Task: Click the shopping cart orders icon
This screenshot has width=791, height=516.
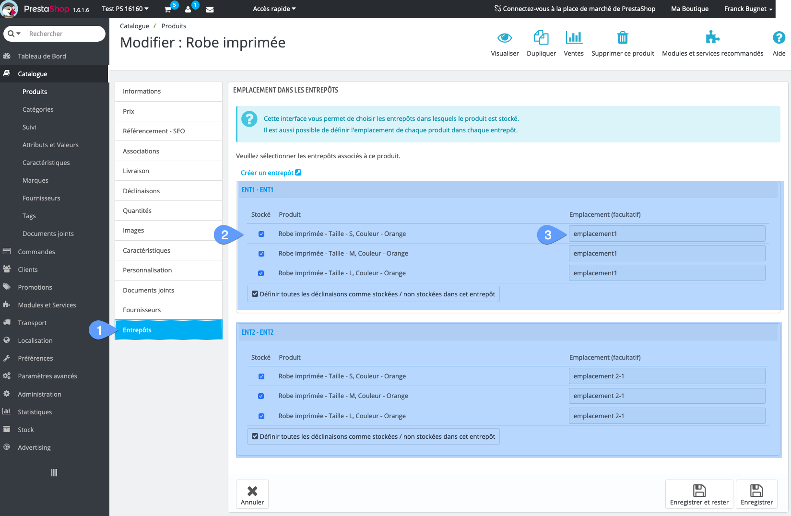Action: point(168,9)
